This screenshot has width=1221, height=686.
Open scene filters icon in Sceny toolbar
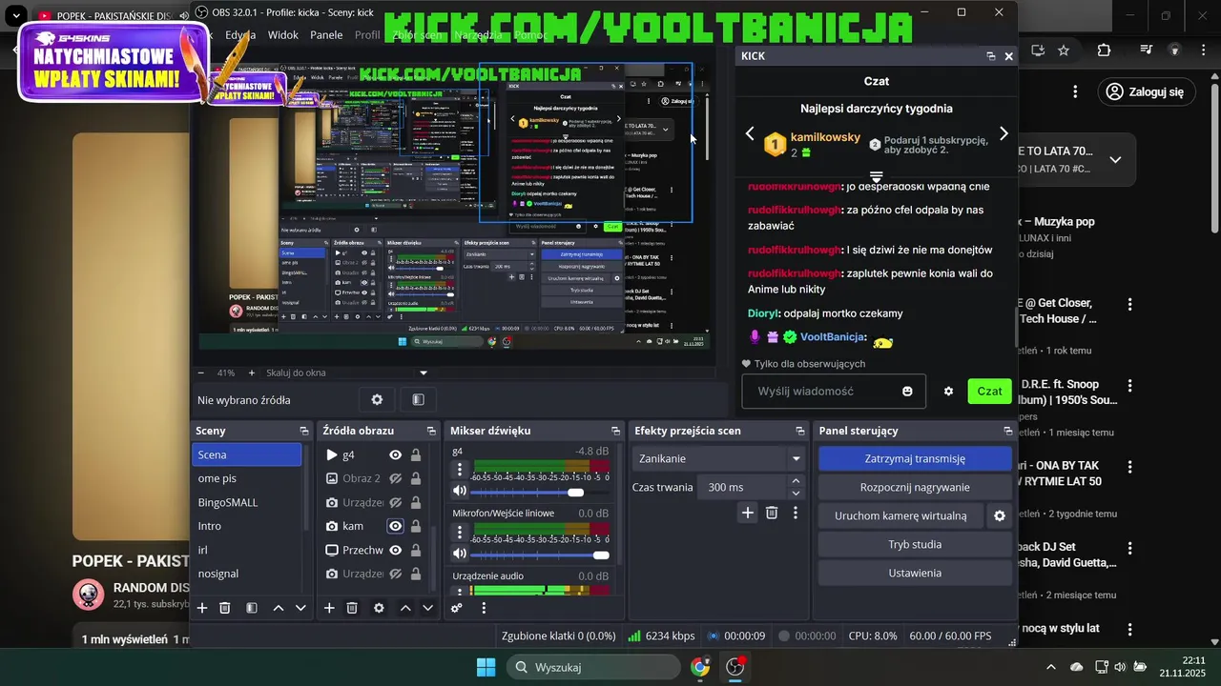pyautogui.click(x=252, y=608)
